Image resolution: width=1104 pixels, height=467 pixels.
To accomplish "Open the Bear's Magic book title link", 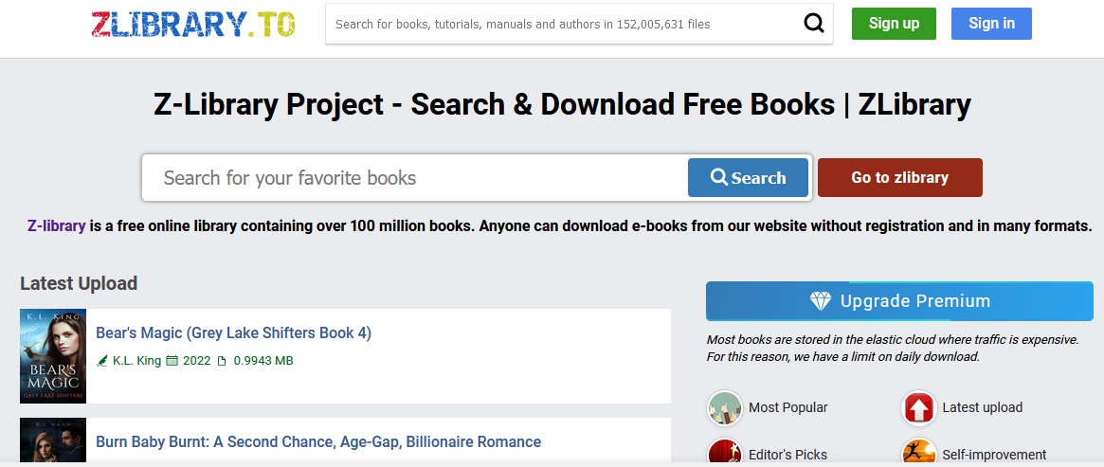I will tap(233, 332).
